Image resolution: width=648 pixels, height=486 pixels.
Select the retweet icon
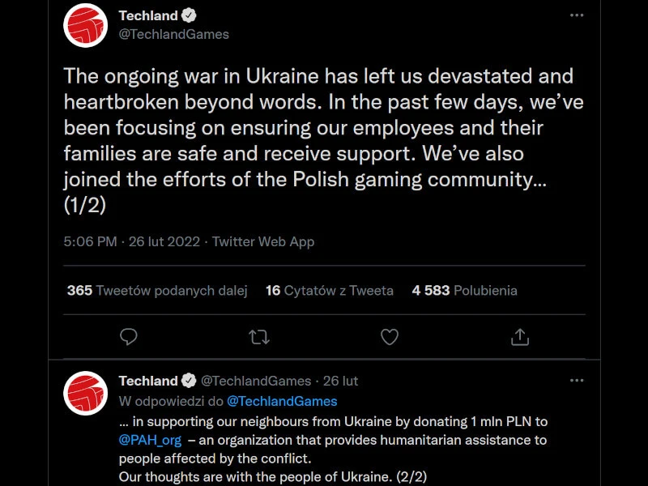tap(259, 337)
